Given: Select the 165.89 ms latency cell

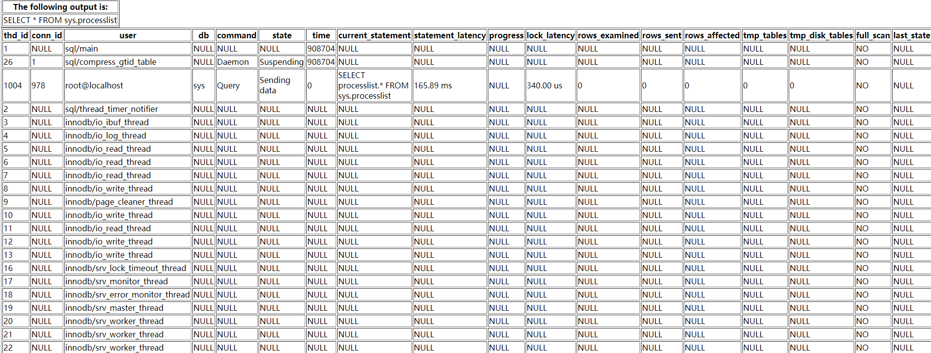Looking at the screenshot, I should 450,85.
